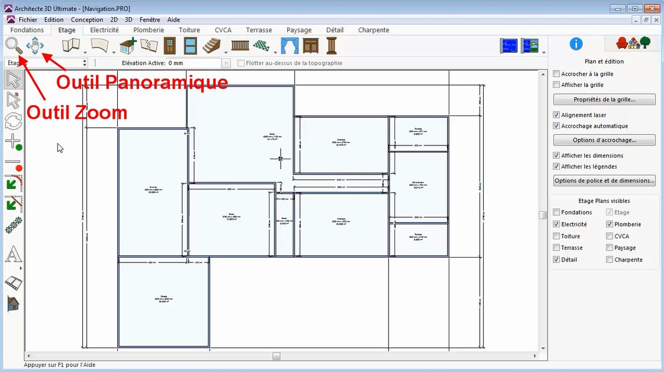Expand the staircase tool dropdown arrow
The width and height of the screenshot is (664, 372).
pyautogui.click(x=226, y=52)
